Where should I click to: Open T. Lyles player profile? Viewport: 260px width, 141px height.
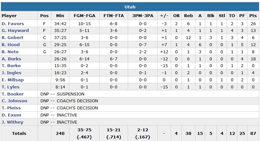click(11, 87)
